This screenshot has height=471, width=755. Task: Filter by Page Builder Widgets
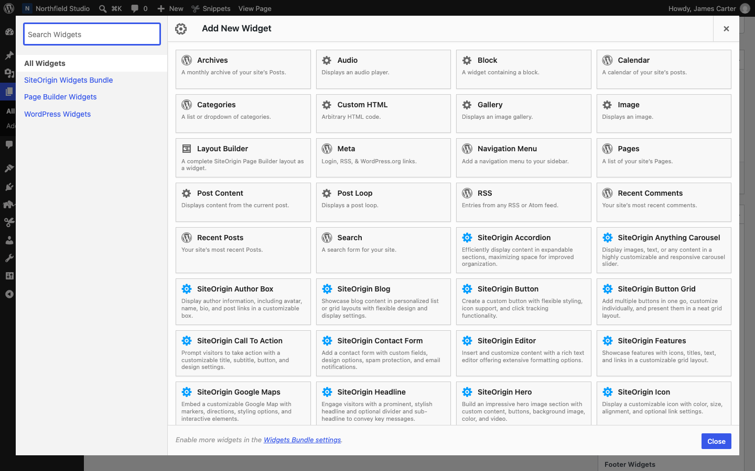[60, 97]
